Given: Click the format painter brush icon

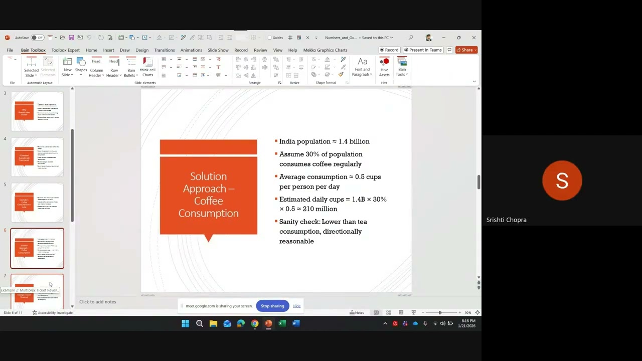Looking at the screenshot, I should pyautogui.click(x=341, y=75).
